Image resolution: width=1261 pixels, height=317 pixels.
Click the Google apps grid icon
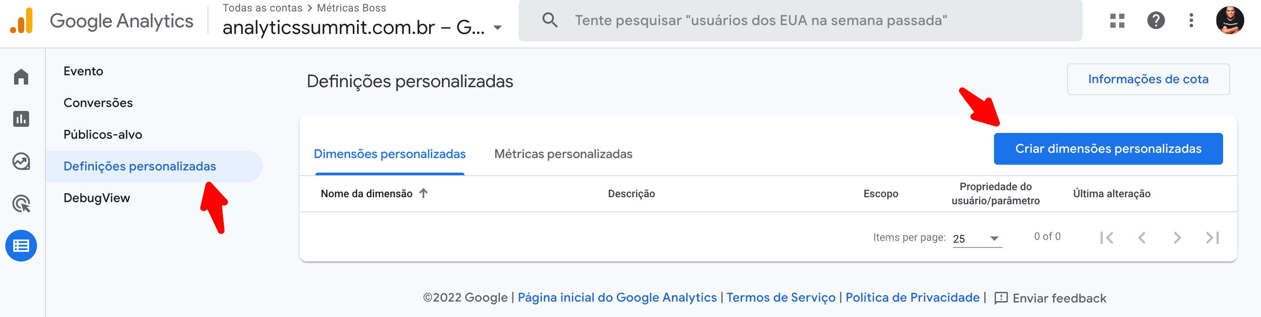coord(1117,21)
